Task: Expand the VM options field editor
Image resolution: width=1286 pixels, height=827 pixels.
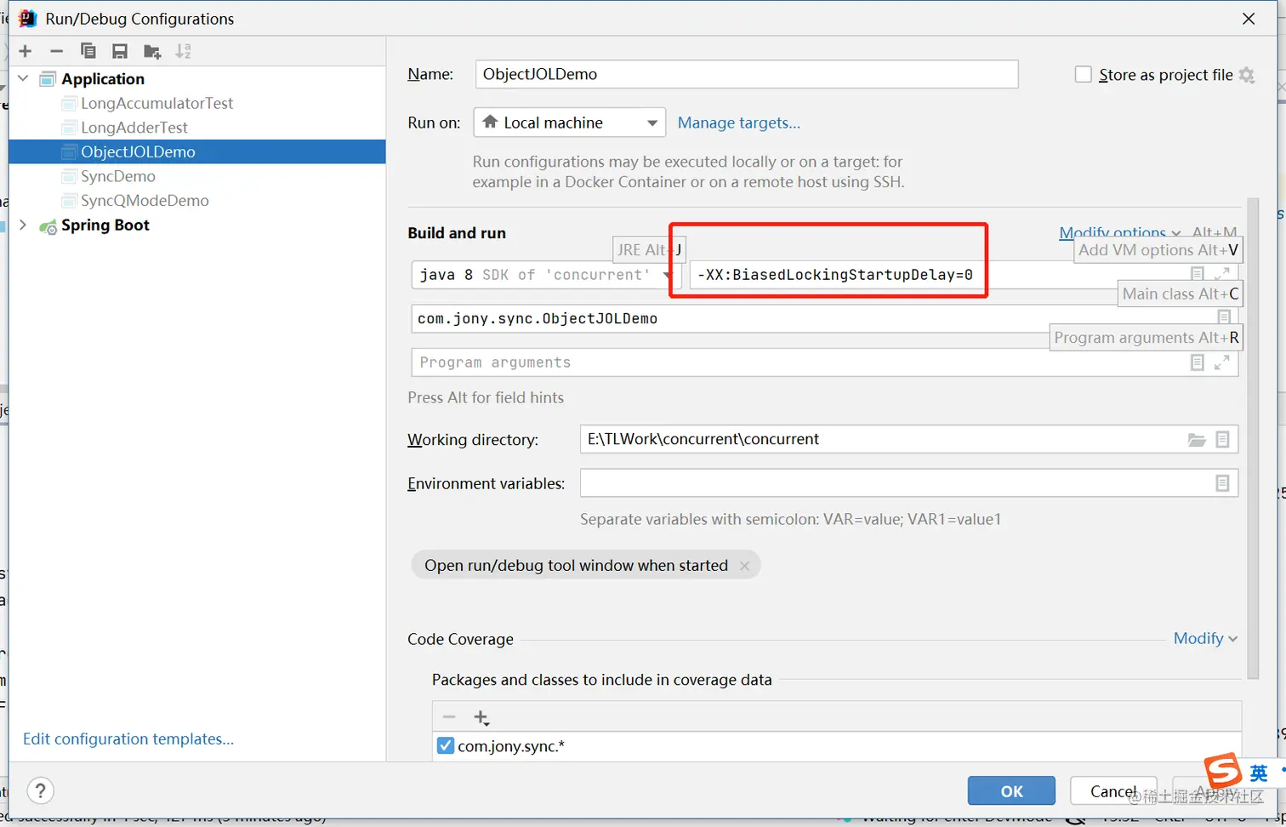Action: tap(1222, 274)
